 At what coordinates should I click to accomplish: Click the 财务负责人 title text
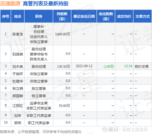[39, 59]
